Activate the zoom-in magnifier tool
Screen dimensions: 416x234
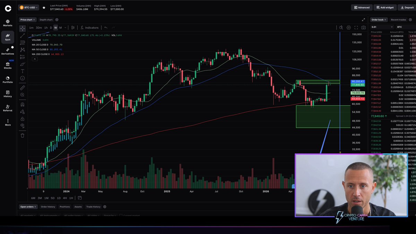coord(23,95)
